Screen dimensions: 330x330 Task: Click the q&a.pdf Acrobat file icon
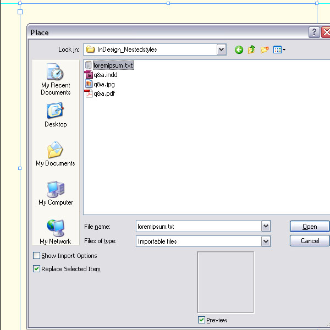89,94
